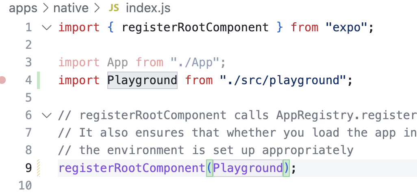Toggle the breakpoint dot on line 4
417x196 pixels.
pos(3,80)
